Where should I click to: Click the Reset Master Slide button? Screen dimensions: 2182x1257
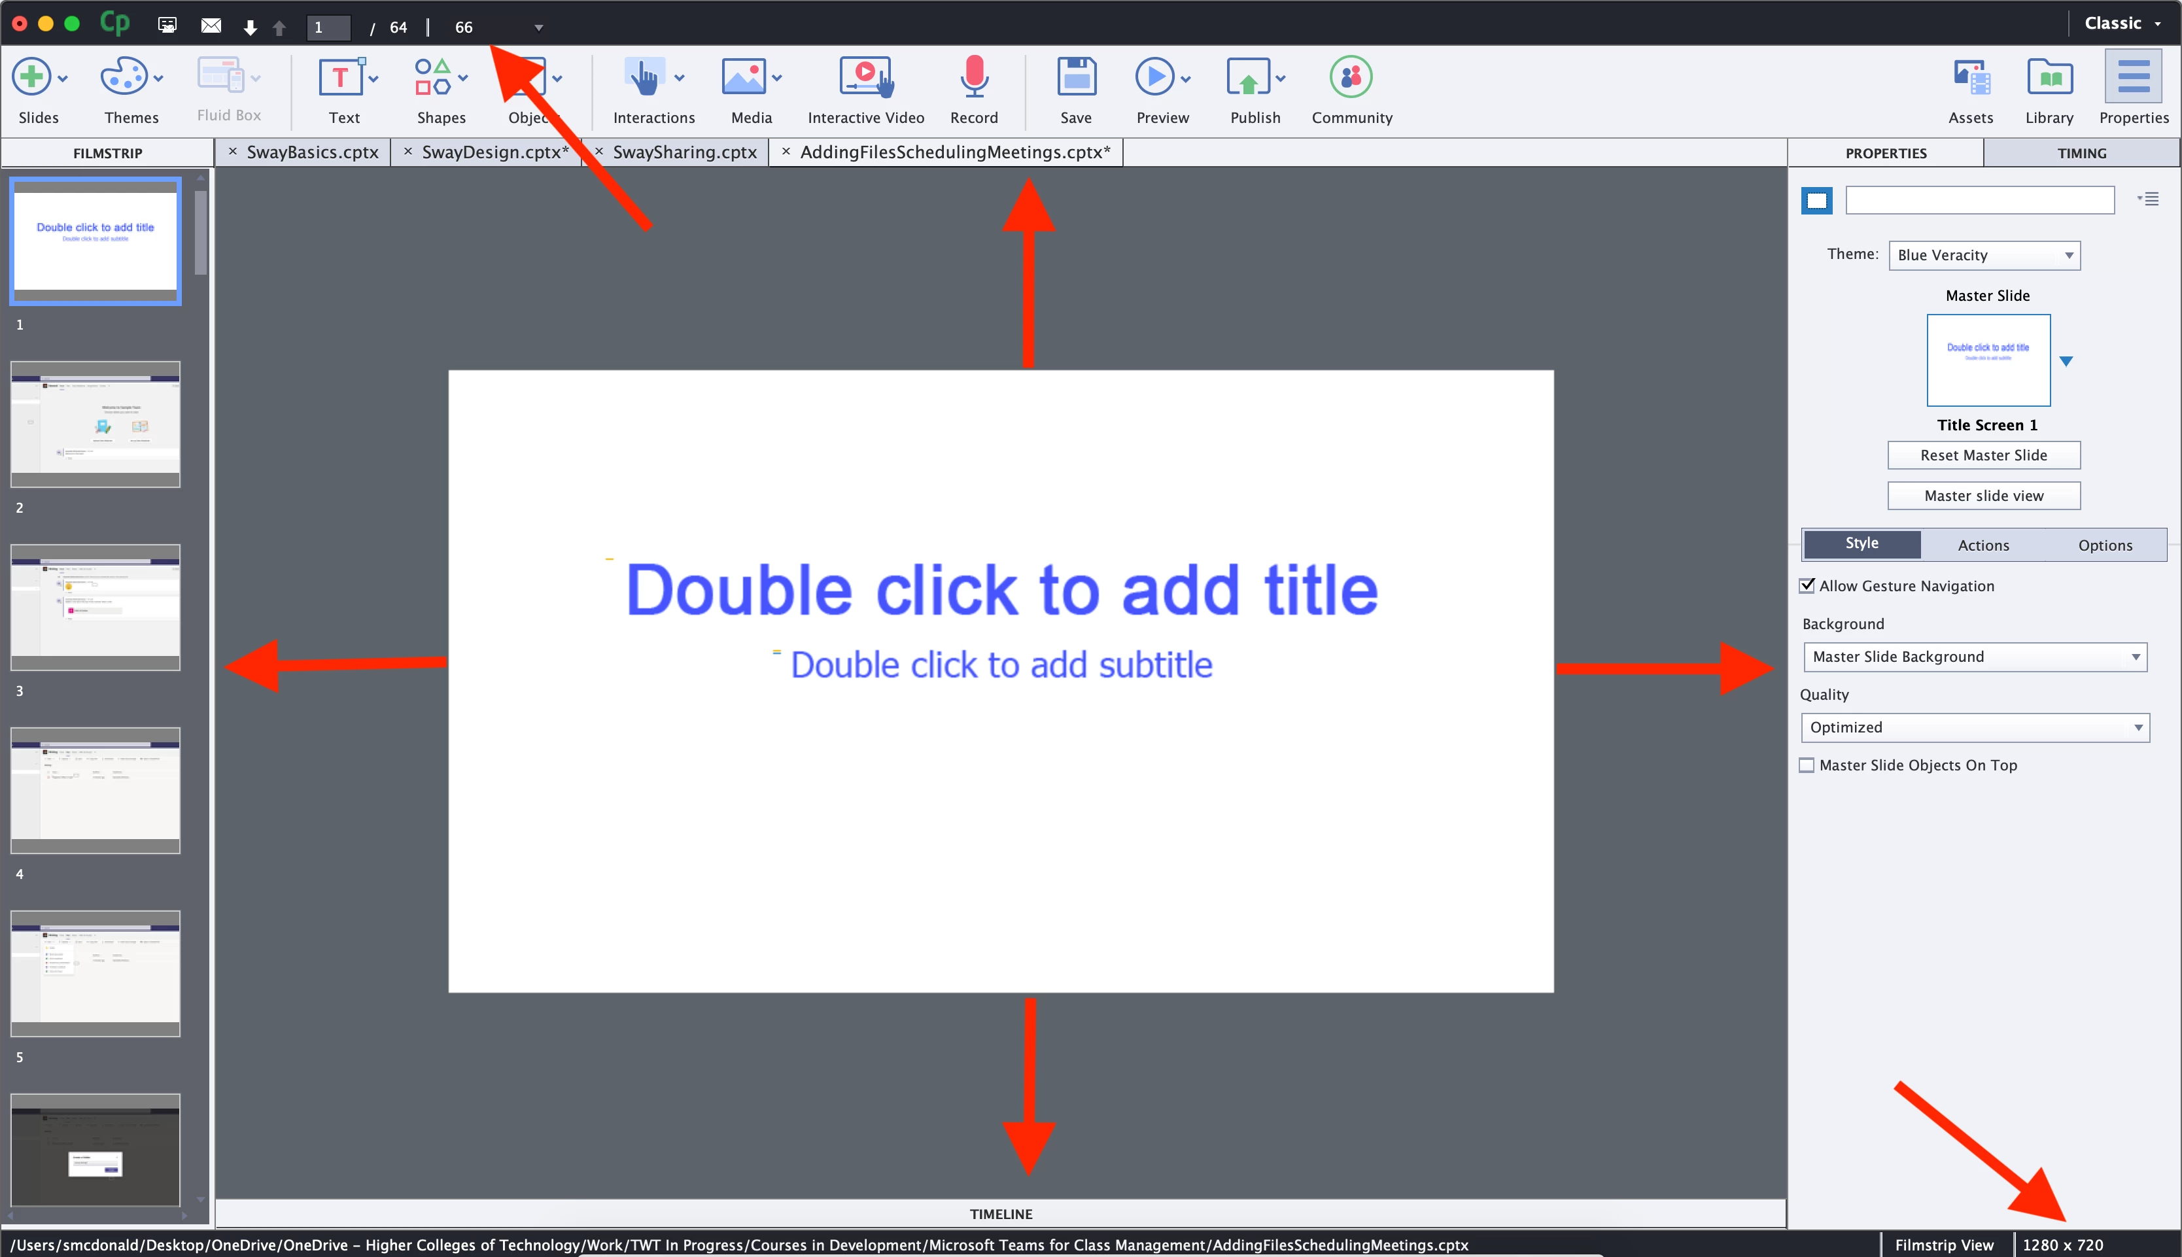(1983, 455)
